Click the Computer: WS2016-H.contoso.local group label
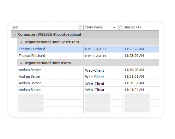Image resolution: width=175 pixels, height=139 pixels. (50, 34)
